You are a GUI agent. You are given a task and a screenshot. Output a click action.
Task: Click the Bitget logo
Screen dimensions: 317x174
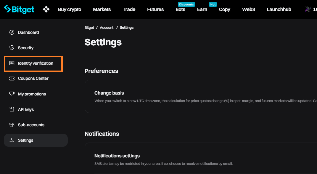(x=19, y=9)
